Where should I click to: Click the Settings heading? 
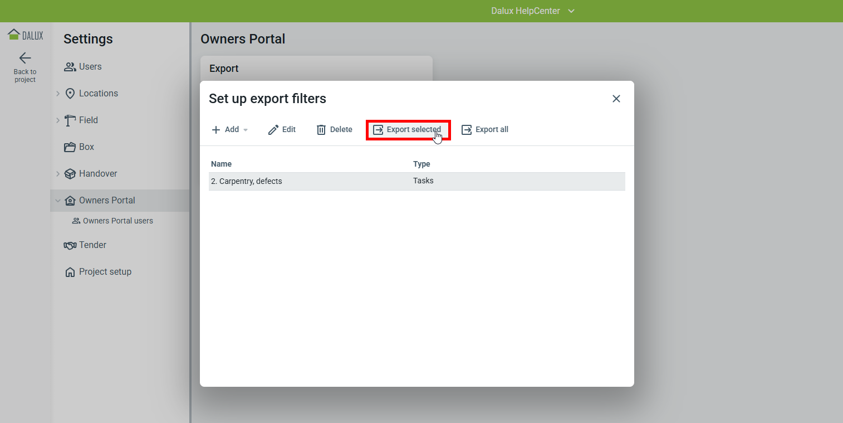click(88, 39)
